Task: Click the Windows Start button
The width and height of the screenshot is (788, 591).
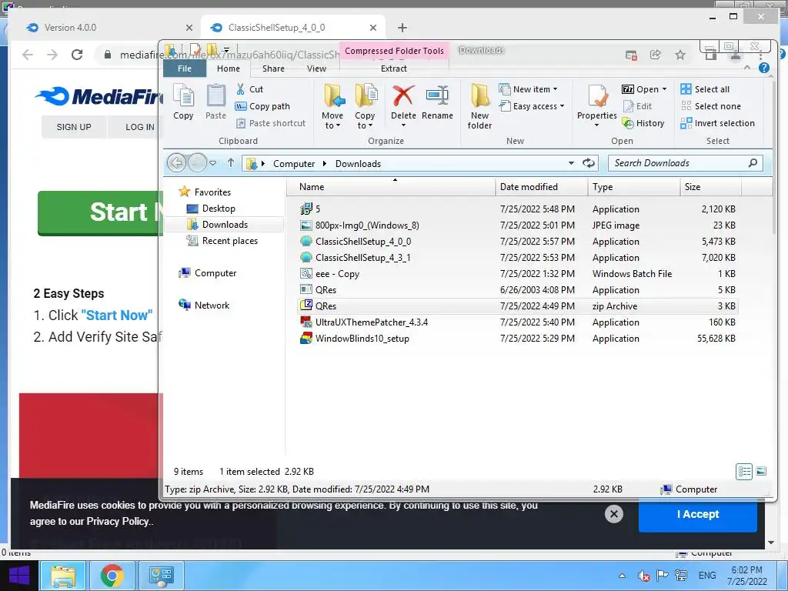Action: click(x=19, y=576)
